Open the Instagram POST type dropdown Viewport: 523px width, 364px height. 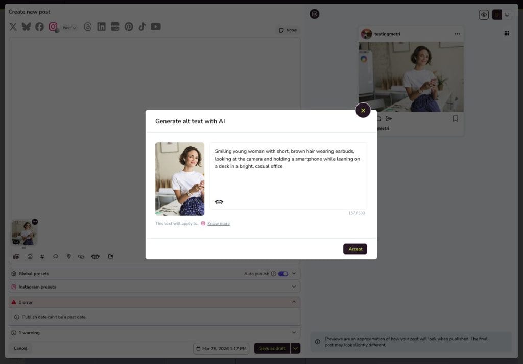(69, 28)
